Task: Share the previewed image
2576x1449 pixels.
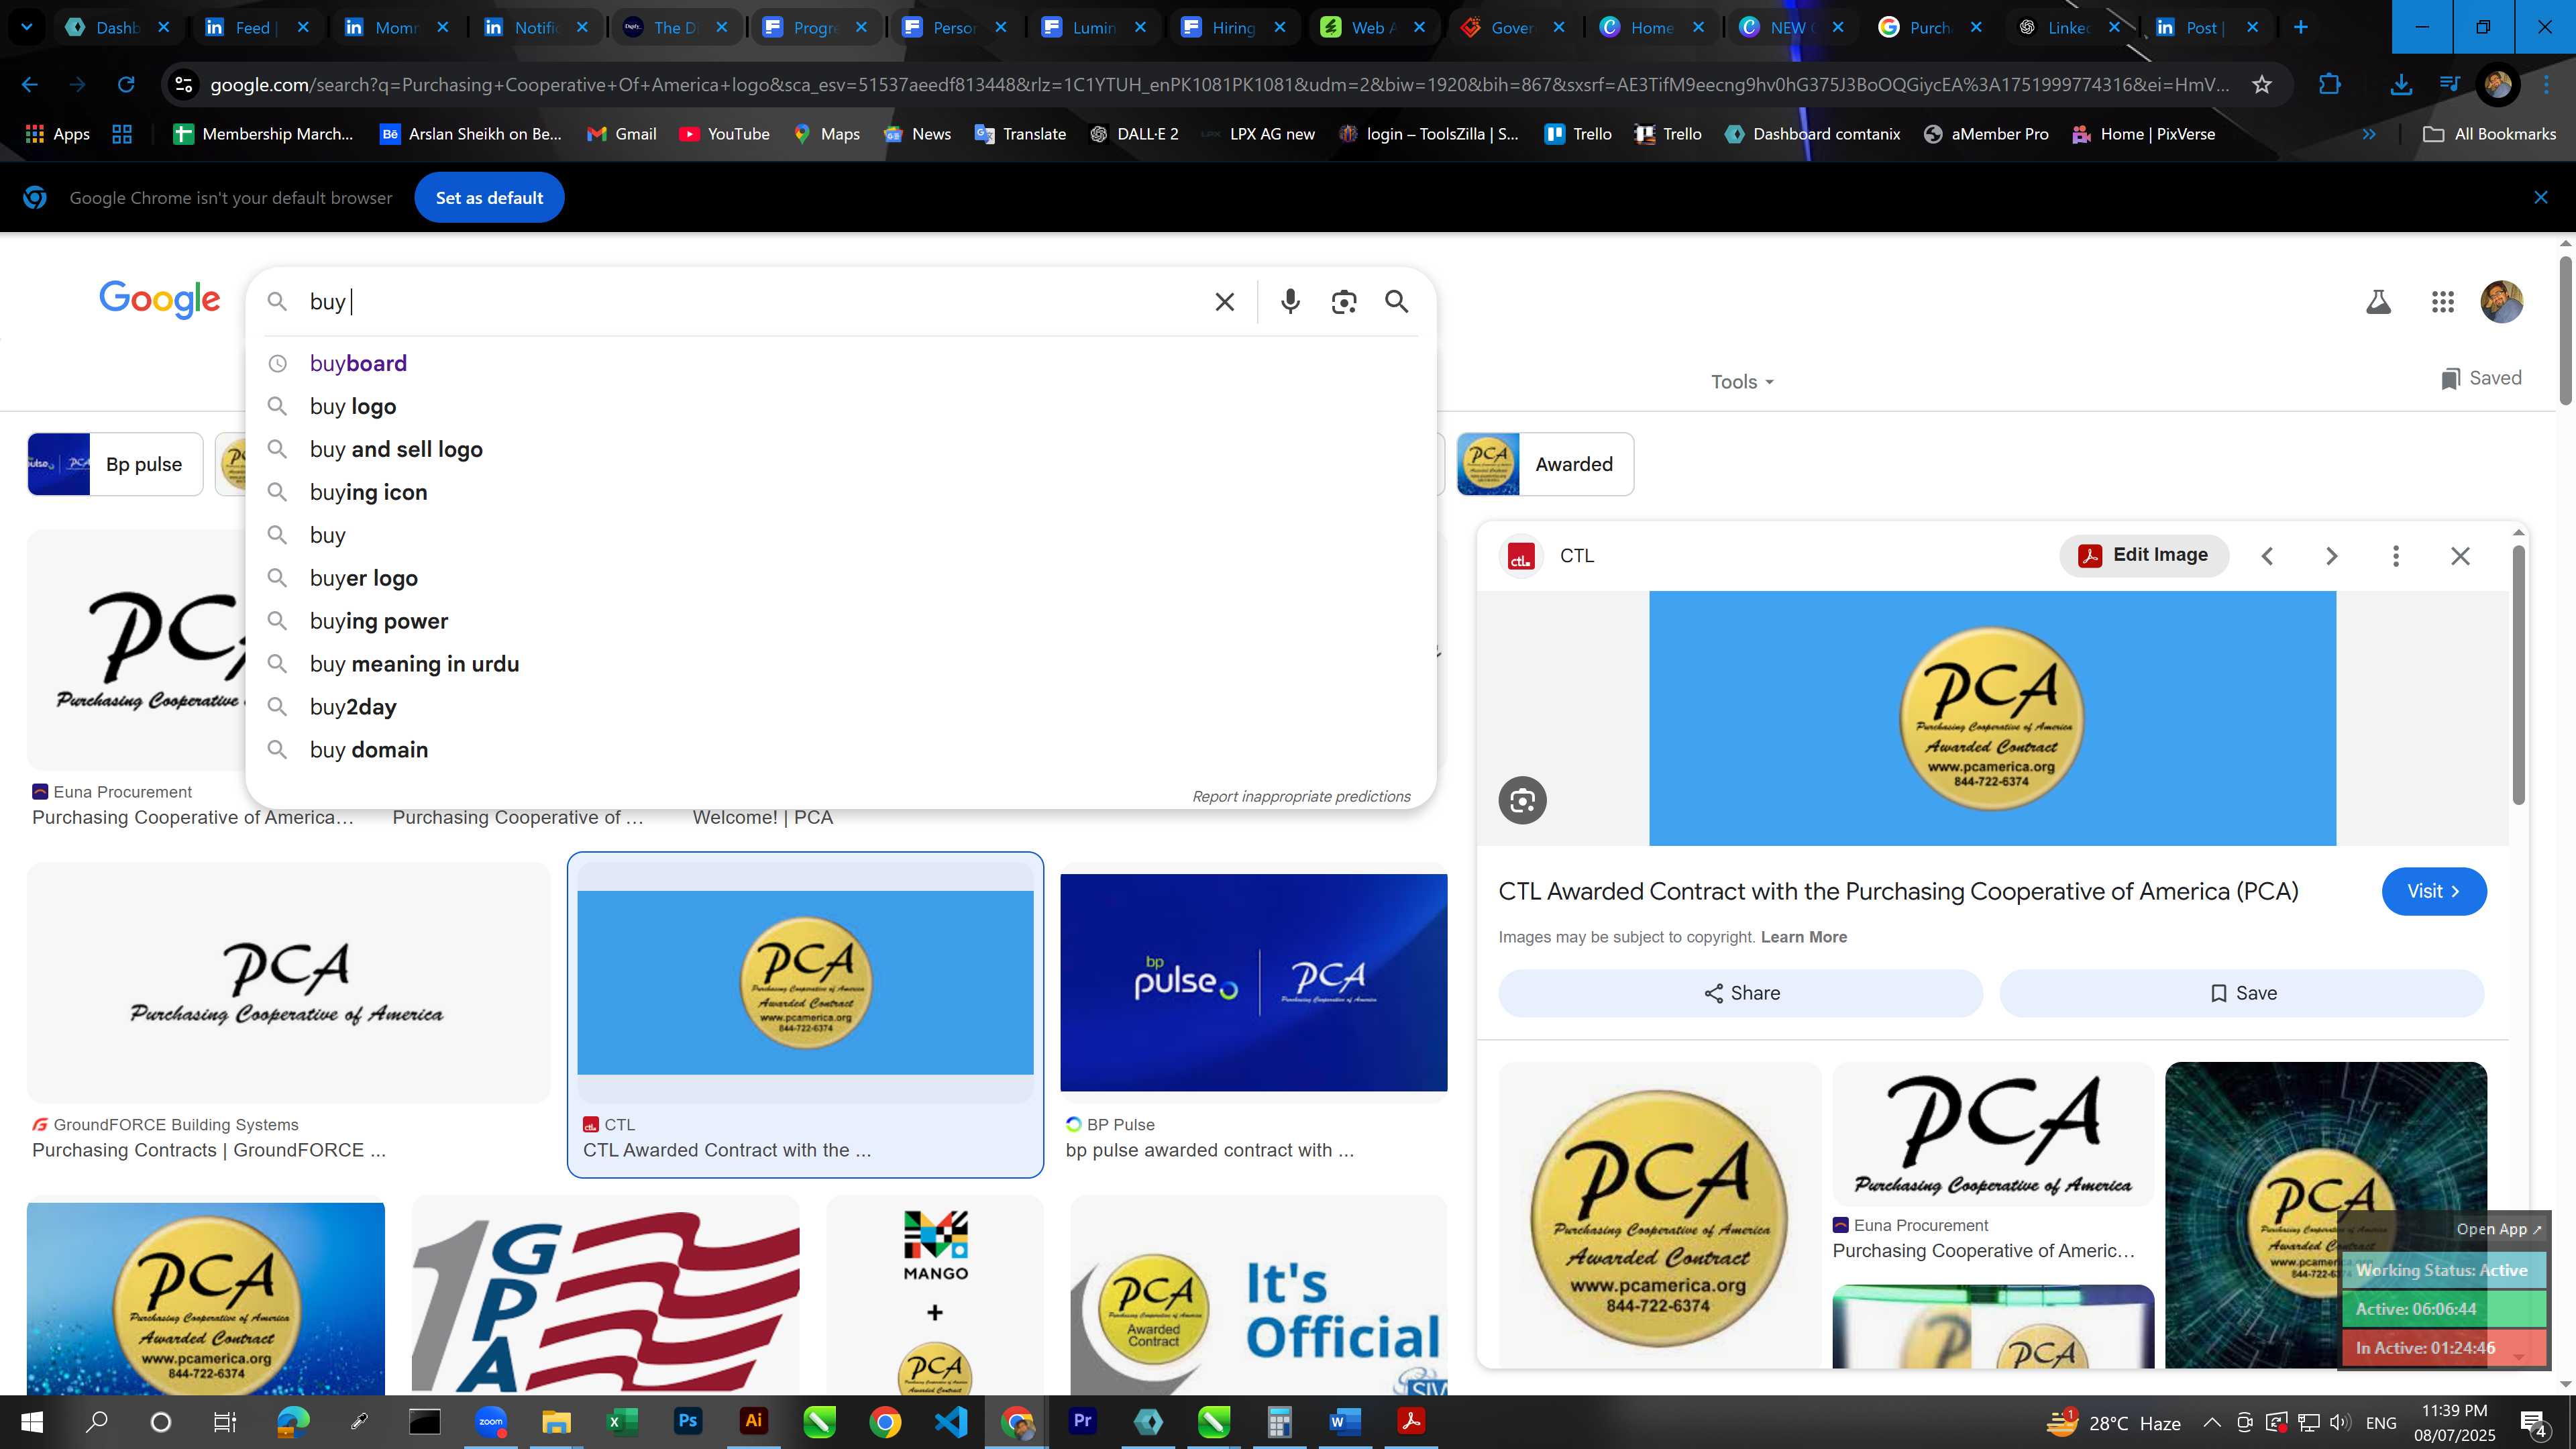Action: (x=1740, y=993)
